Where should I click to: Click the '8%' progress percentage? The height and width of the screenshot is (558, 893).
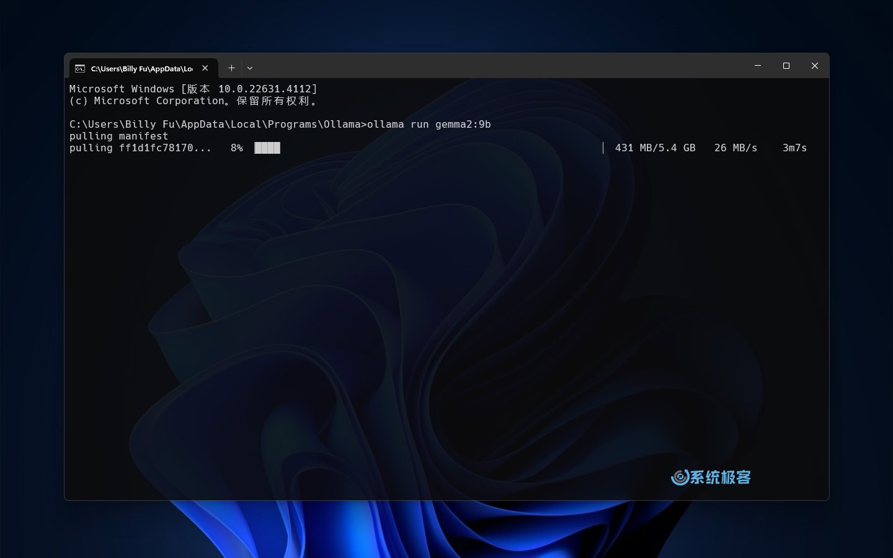point(236,148)
